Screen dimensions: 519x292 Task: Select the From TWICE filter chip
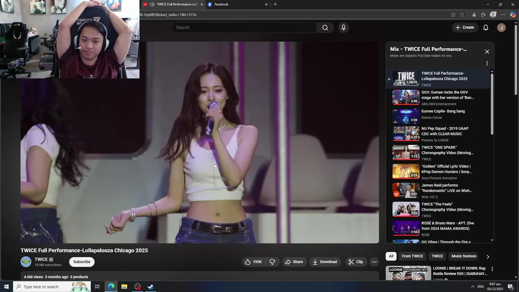[x=412, y=256]
